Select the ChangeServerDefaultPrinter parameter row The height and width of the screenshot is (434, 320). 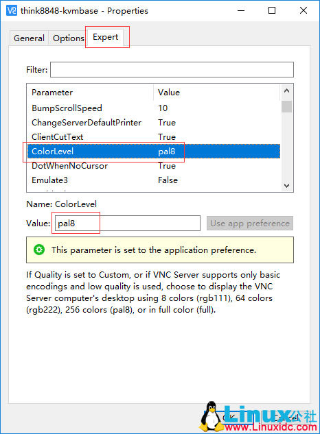tap(154, 122)
